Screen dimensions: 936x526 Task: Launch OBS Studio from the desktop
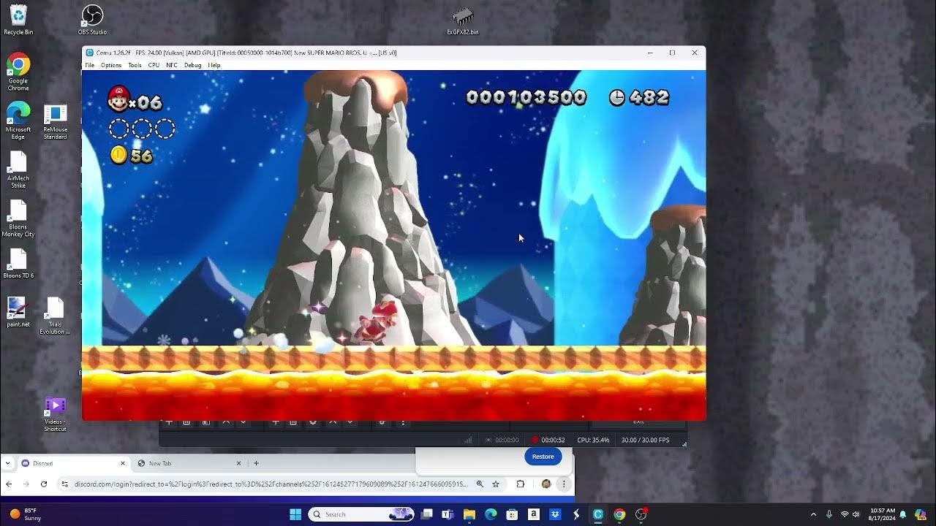pyautogui.click(x=92, y=20)
